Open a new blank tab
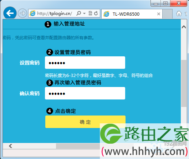 tap(167, 14)
